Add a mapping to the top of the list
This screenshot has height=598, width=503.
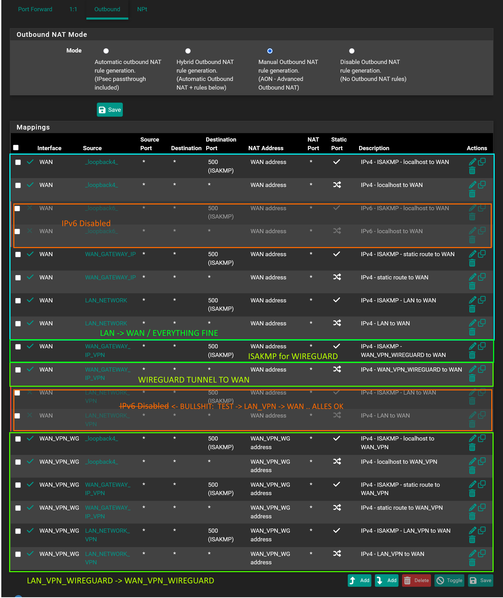(360, 580)
